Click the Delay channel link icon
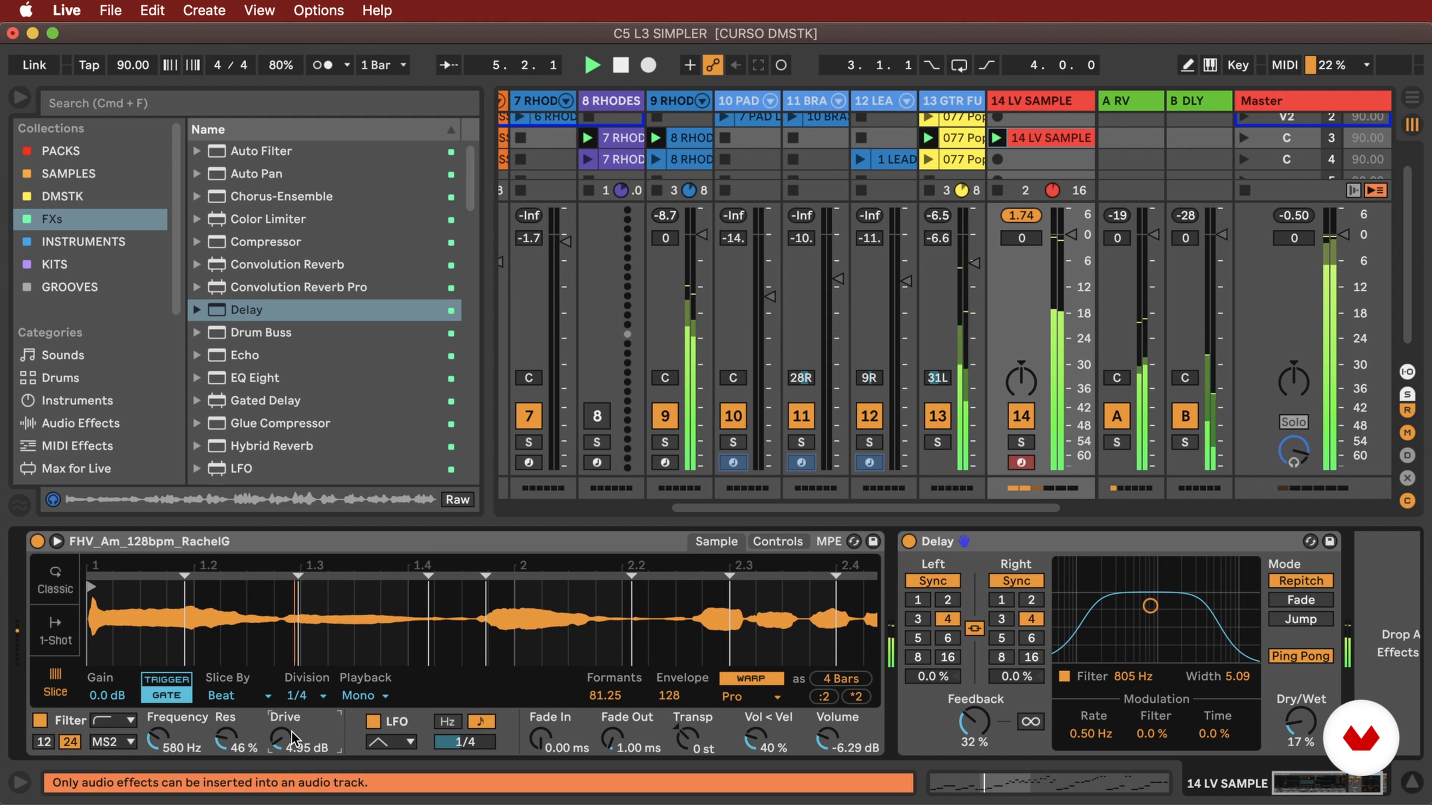 pyautogui.click(x=974, y=628)
